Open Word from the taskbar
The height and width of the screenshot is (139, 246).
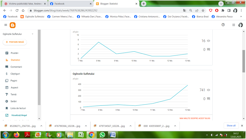click(x=113, y=135)
